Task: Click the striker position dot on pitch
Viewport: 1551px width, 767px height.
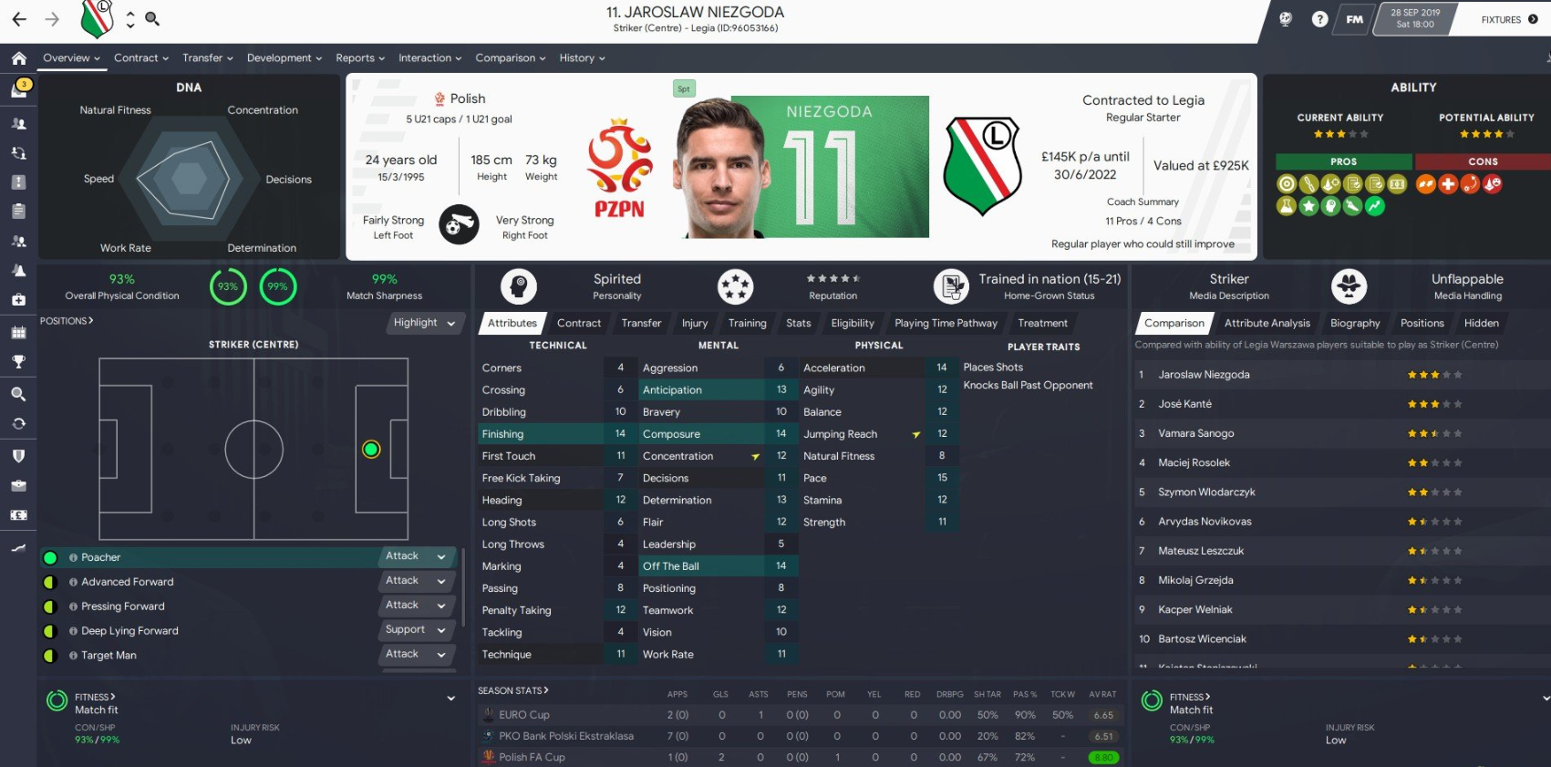Action: tap(371, 449)
